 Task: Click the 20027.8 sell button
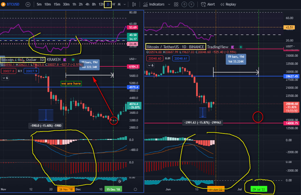pyautogui.click(x=9, y=71)
